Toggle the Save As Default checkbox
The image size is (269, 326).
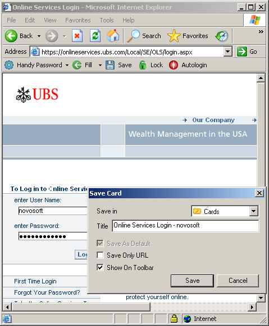[100, 243]
